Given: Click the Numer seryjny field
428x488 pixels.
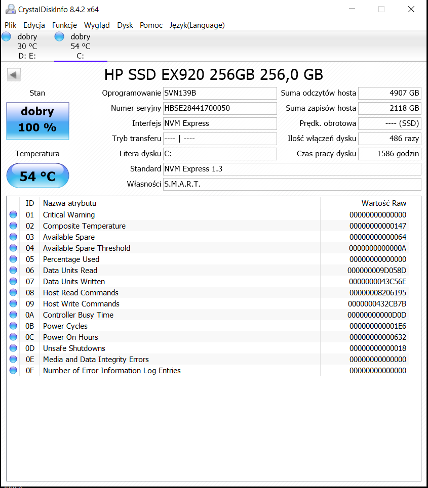Looking at the screenshot, I should [x=220, y=108].
